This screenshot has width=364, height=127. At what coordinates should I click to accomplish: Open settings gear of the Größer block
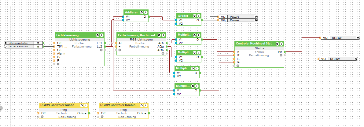(x=195, y=16)
